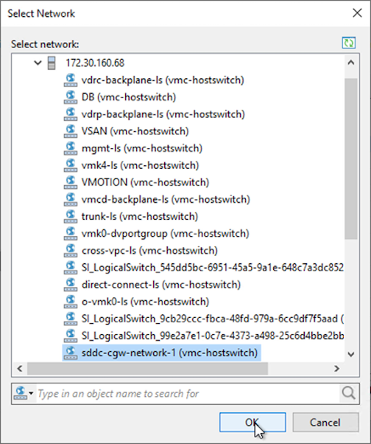The image size is (371, 444).
Task: Select mgmt-ls (vmc-hostswitch) network
Action: pos(142,148)
